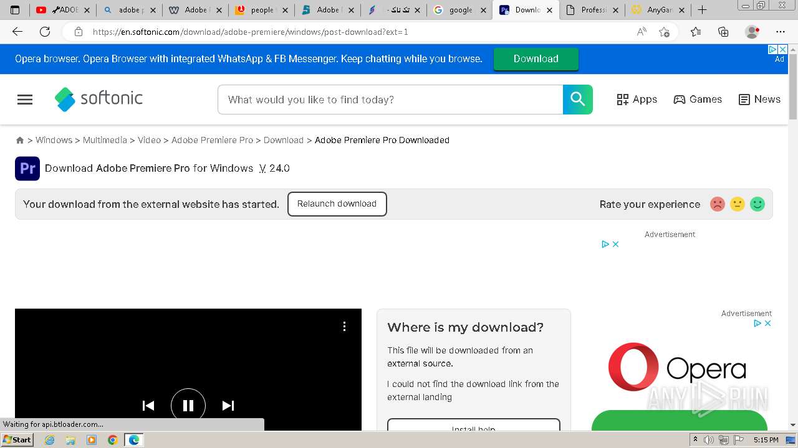Skip to previous video
The image size is (798, 448).
coord(148,406)
